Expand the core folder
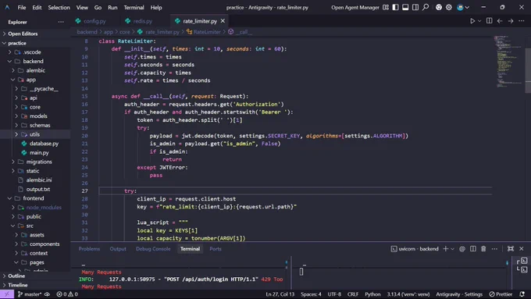Image resolution: width=531 pixels, height=299 pixels. point(35,107)
